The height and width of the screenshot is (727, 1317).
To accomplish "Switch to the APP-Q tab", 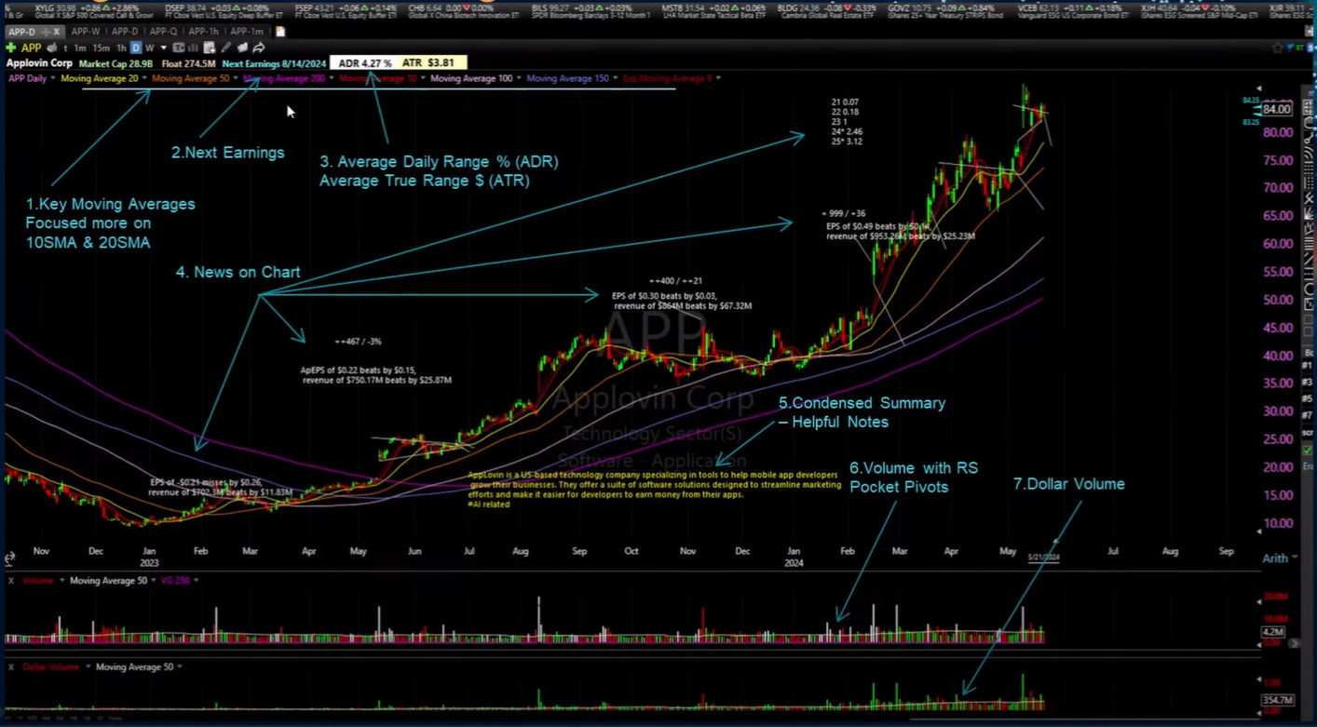I will pos(163,32).
